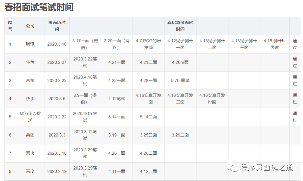Click the 2020.3.12笔试 cell
Screen dimensions: 303x181
[85, 135]
